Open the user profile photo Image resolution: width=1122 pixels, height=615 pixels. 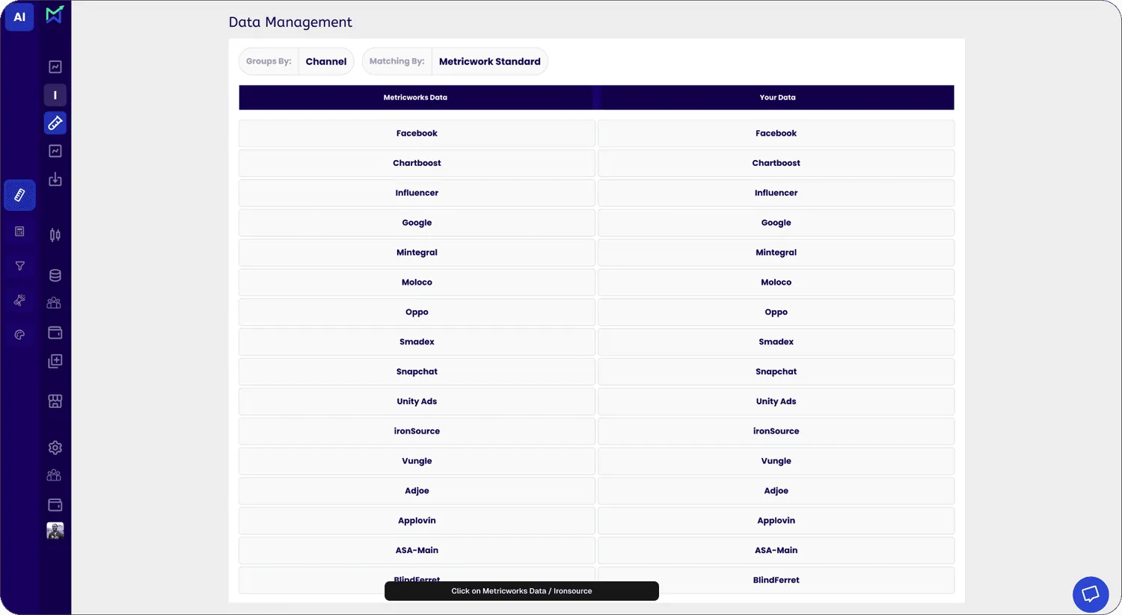click(x=55, y=531)
